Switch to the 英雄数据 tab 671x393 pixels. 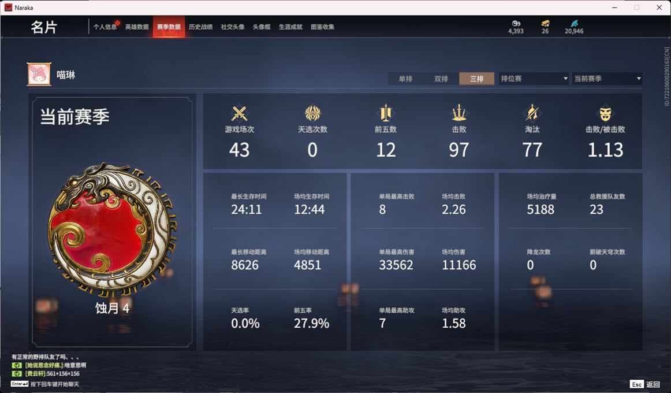[x=137, y=27]
